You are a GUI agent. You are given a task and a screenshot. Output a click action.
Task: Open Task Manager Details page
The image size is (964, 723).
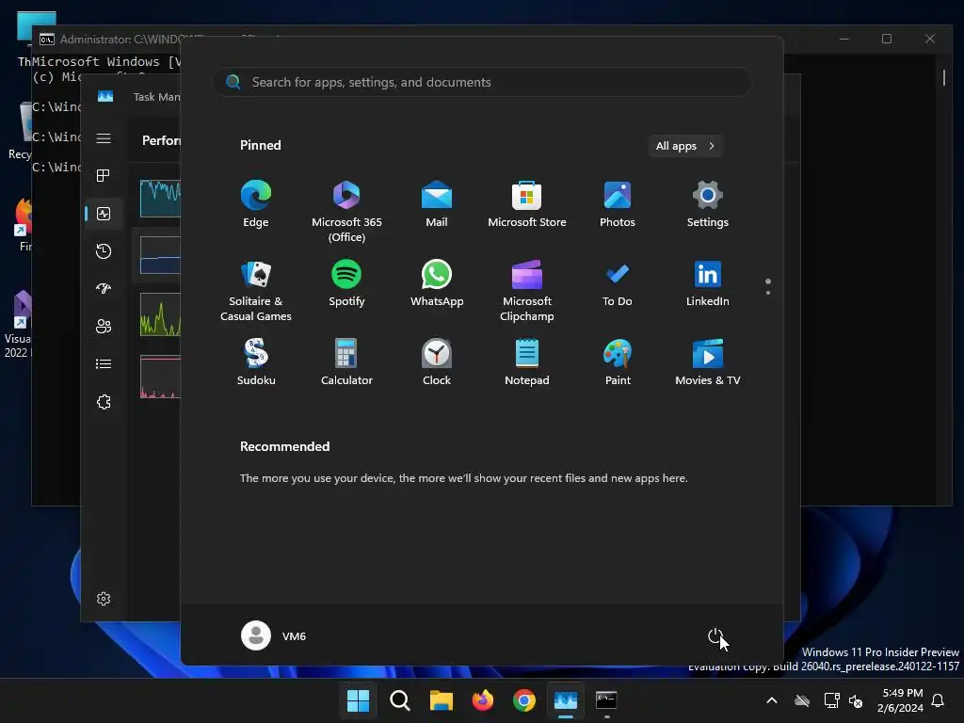[x=104, y=364]
